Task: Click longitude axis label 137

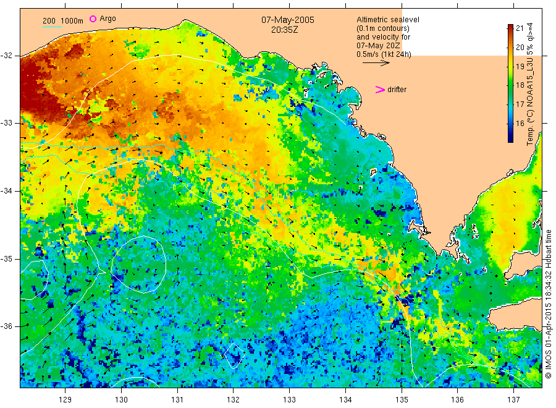Action: pos(513,400)
